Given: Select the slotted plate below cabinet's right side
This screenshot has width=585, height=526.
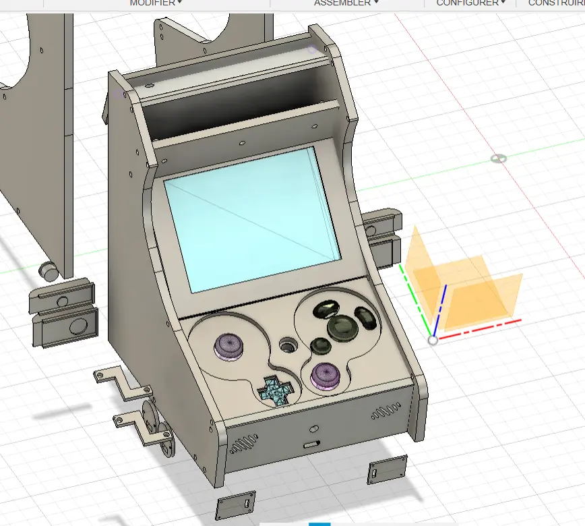Looking at the screenshot, I should coord(388,469).
